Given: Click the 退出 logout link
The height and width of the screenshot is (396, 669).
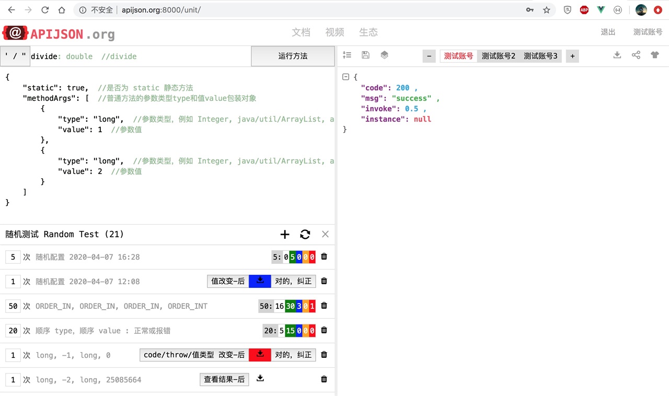Looking at the screenshot, I should point(608,32).
